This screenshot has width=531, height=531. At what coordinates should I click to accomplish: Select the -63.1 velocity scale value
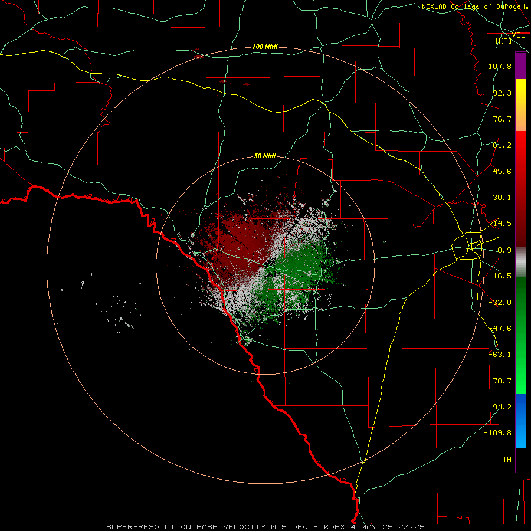tap(500, 355)
